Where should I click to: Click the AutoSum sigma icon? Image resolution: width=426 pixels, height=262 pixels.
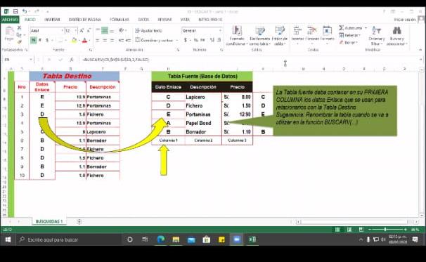pos(341,27)
